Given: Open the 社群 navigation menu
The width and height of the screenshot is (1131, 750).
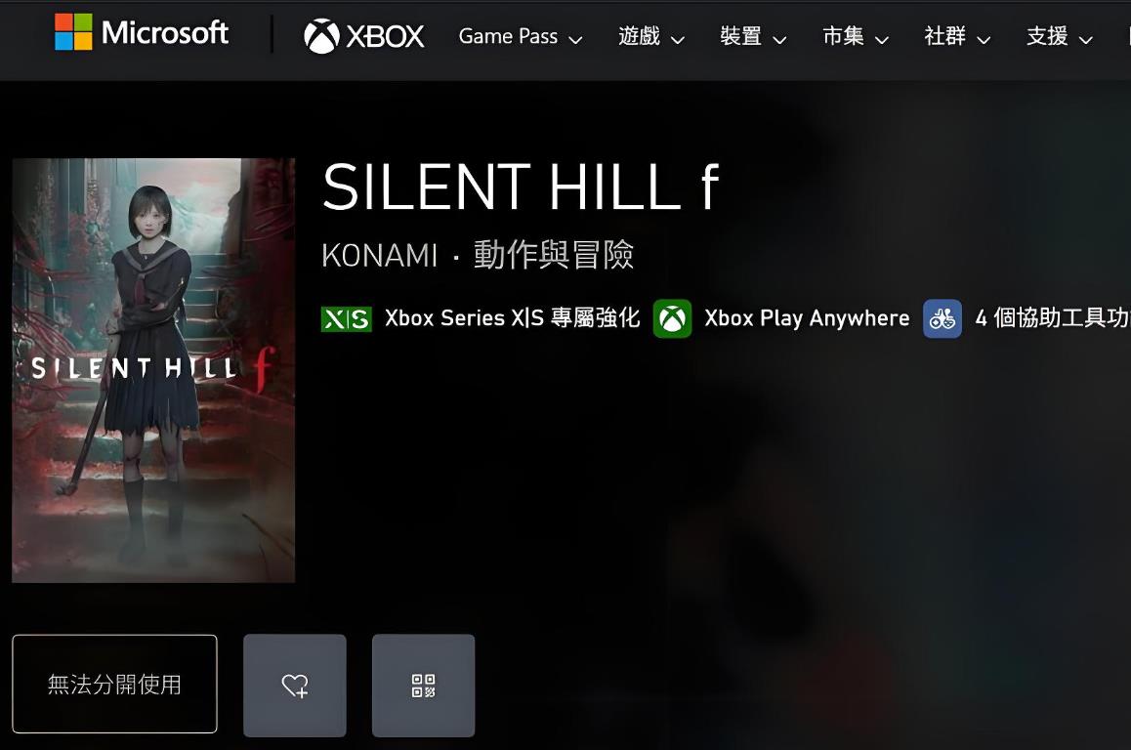Looking at the screenshot, I should click(x=957, y=37).
